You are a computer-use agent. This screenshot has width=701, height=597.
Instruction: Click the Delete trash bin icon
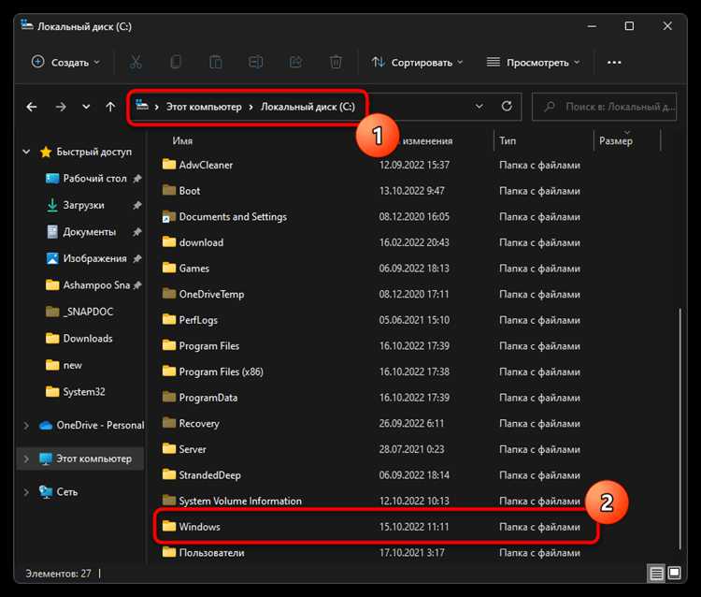tap(336, 62)
